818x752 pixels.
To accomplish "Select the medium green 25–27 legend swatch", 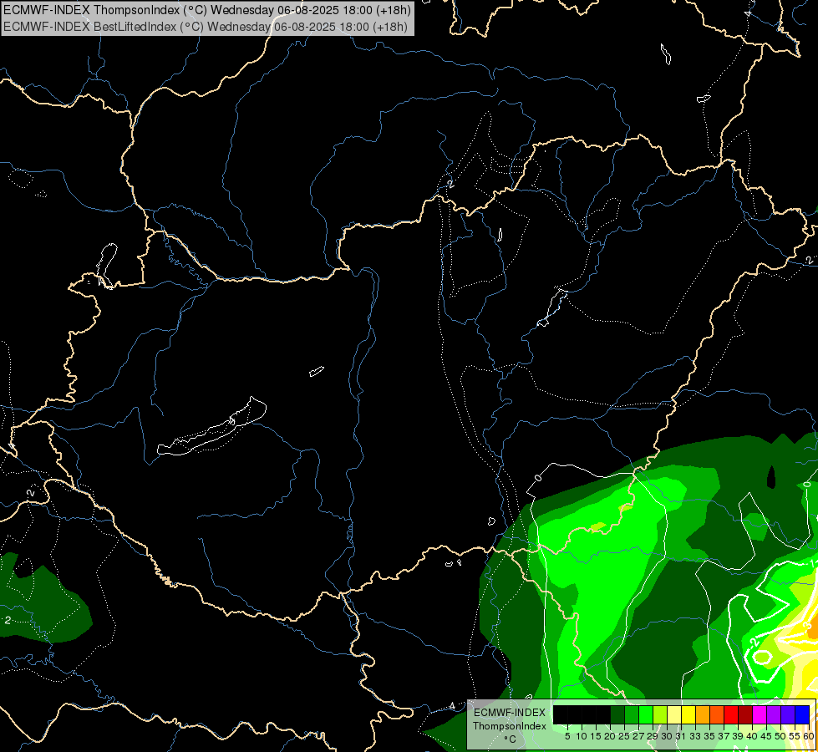I will click(x=631, y=714).
